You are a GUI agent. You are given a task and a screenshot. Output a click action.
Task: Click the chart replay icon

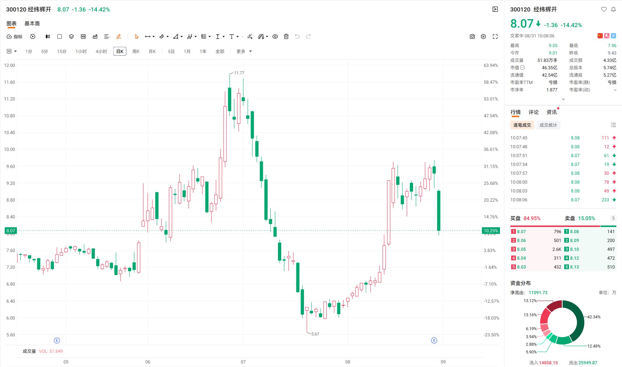coord(33,37)
